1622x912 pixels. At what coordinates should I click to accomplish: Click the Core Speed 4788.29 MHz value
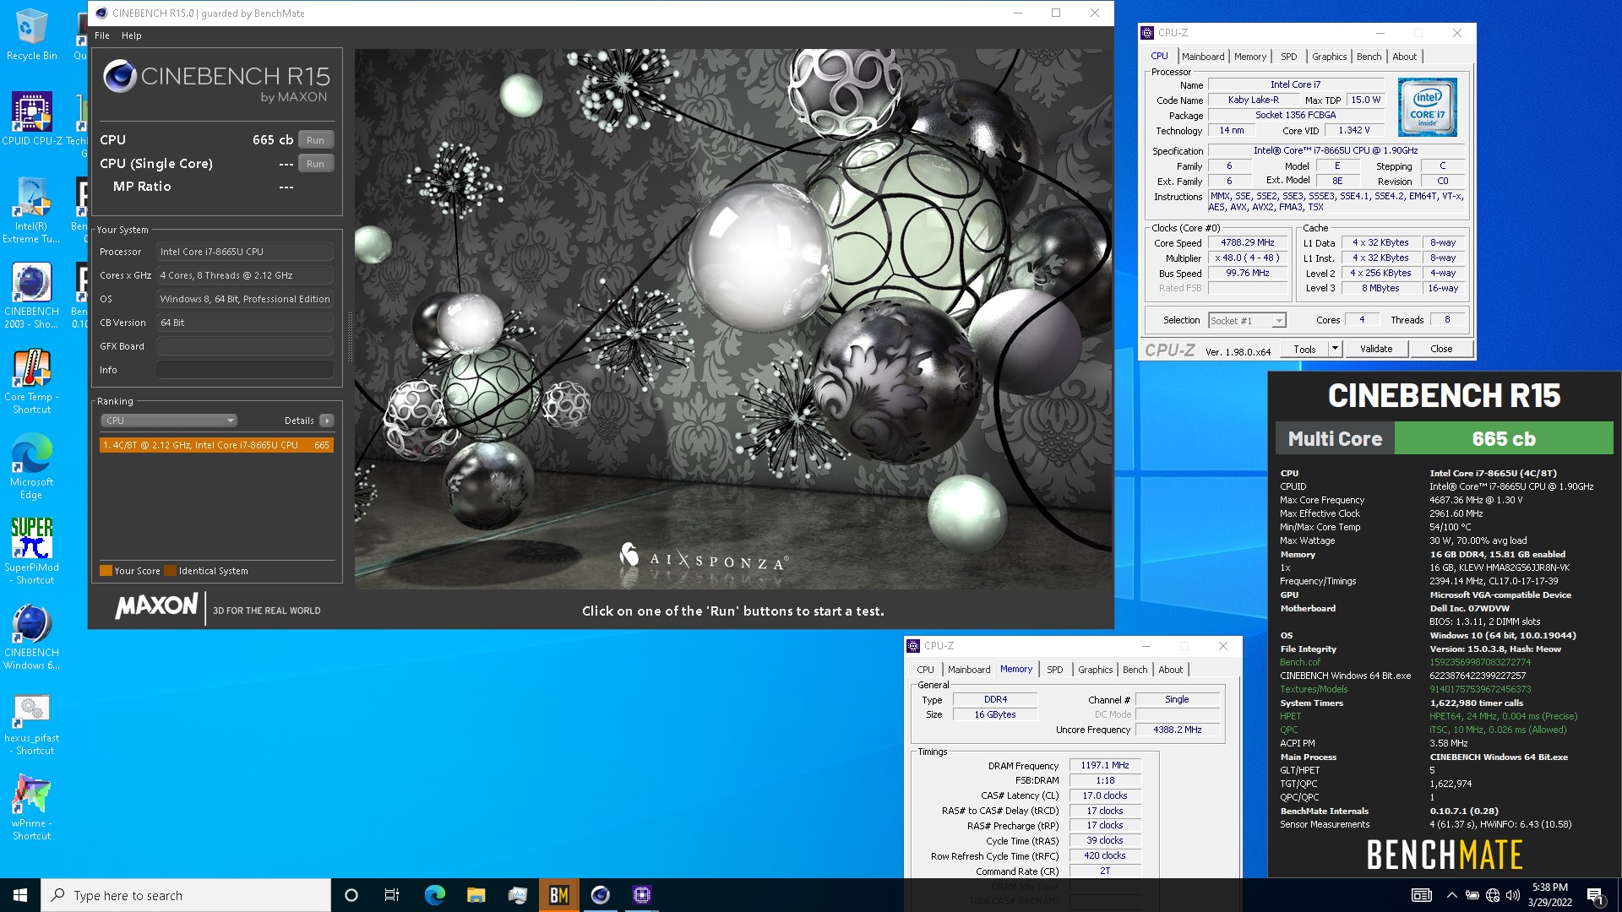[x=1247, y=243]
